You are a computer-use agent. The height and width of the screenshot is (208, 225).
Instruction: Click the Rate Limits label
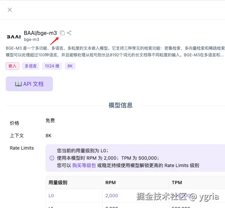click(x=22, y=148)
